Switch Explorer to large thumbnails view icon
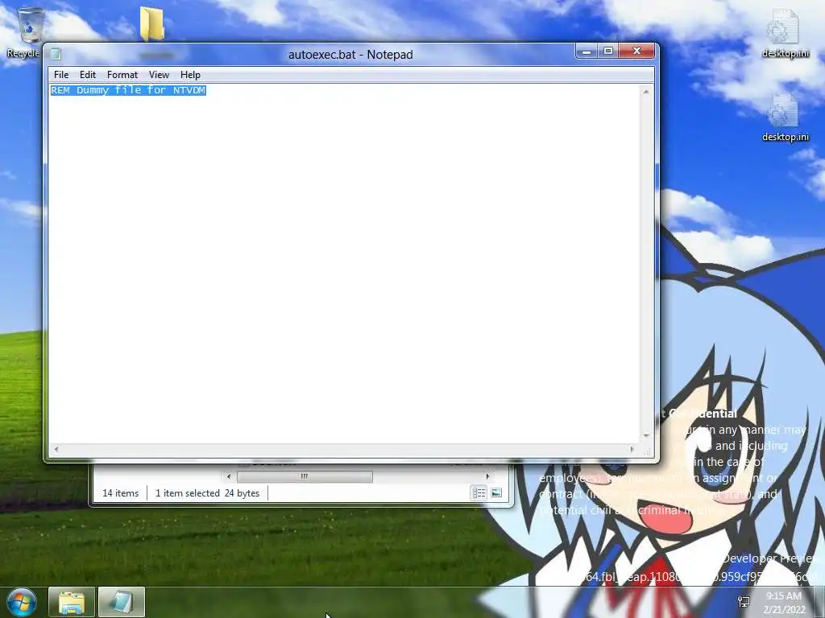825x618 pixels. coord(496,493)
